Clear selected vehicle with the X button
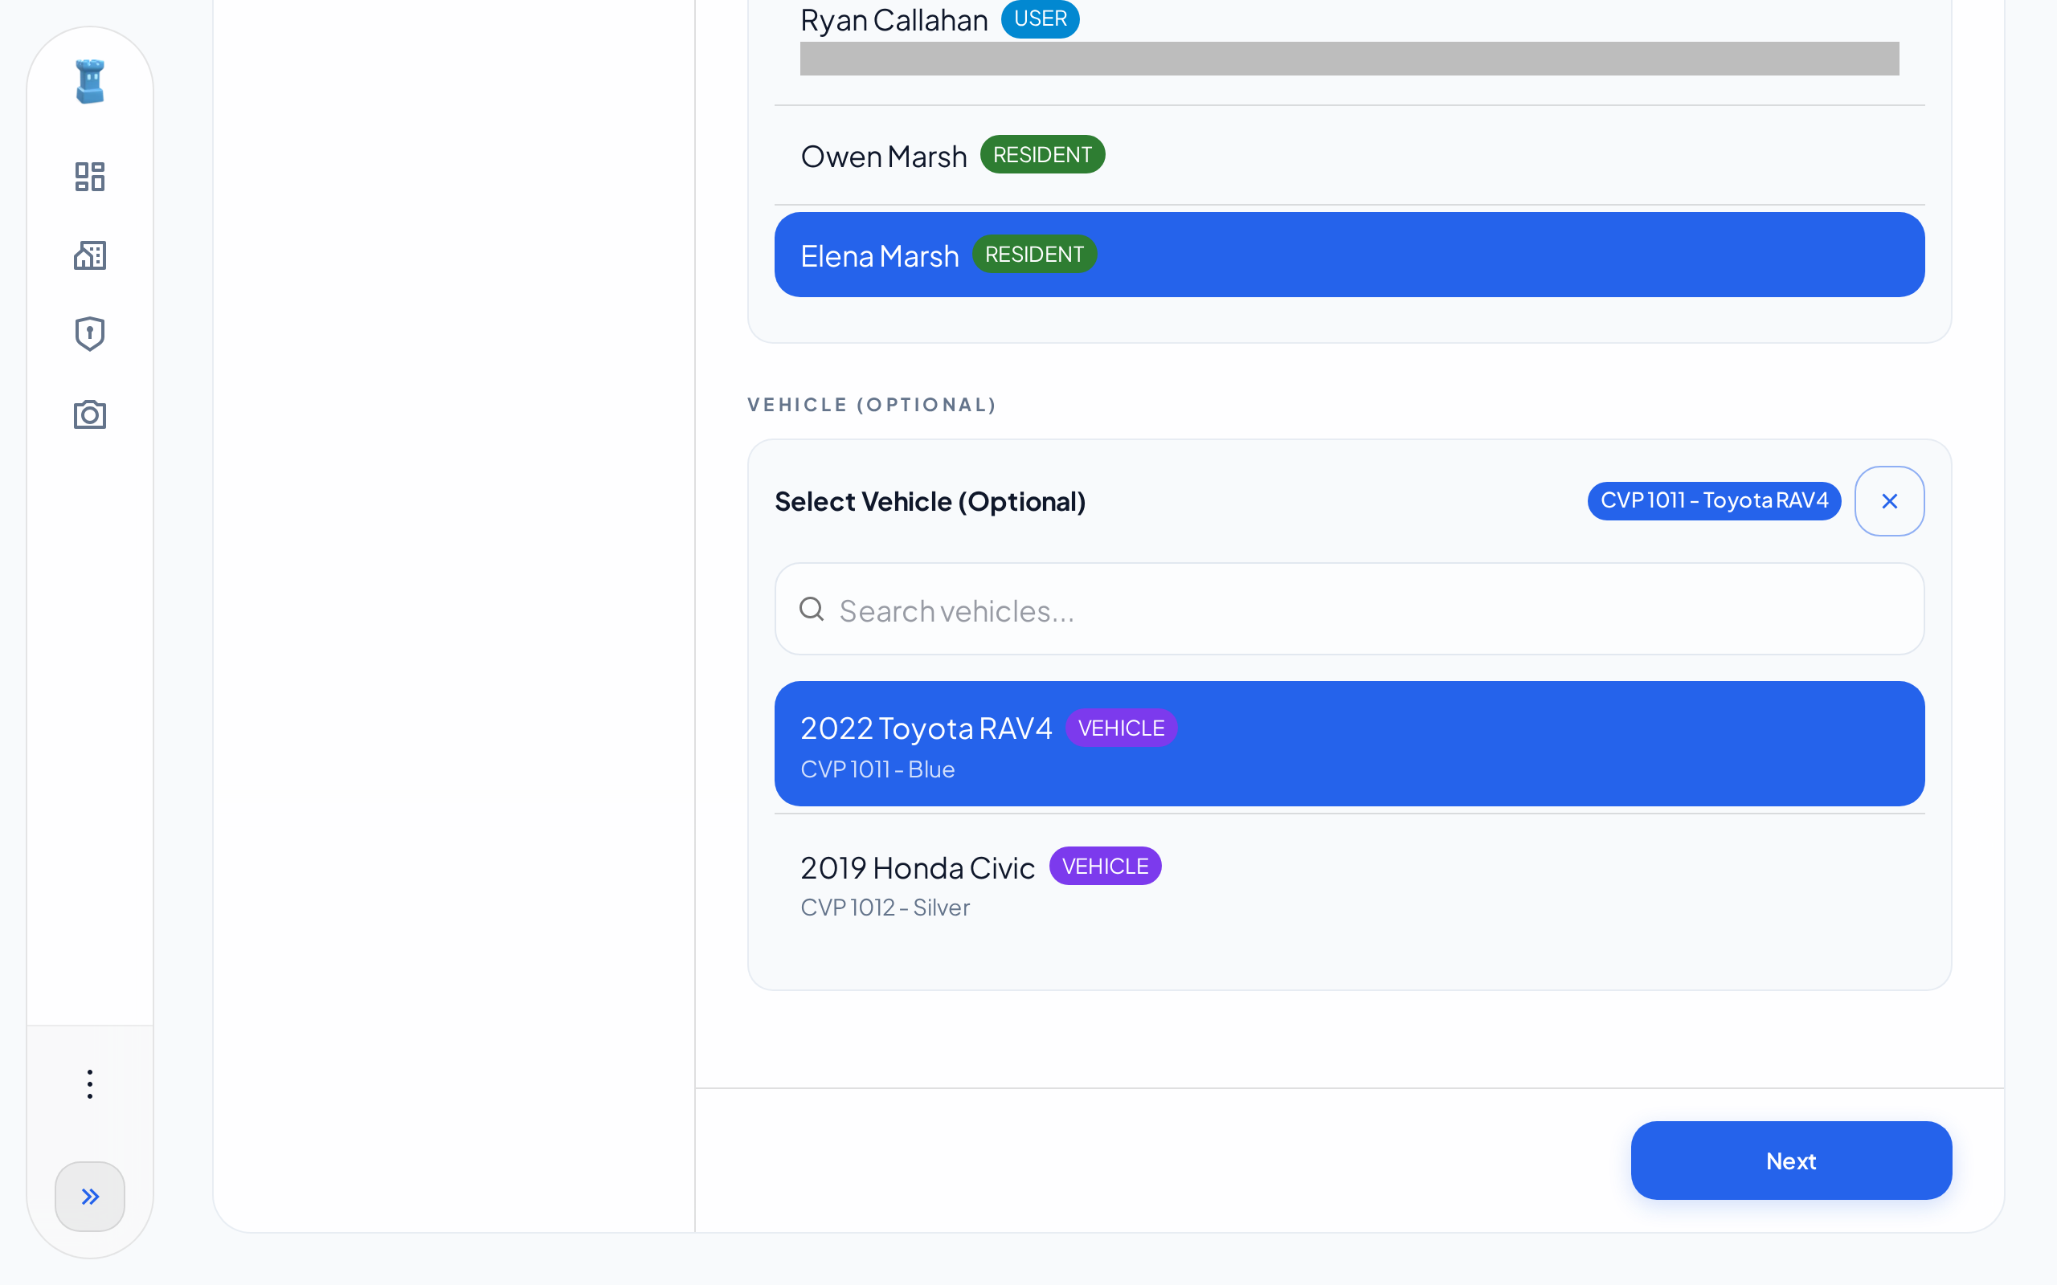 [1889, 501]
